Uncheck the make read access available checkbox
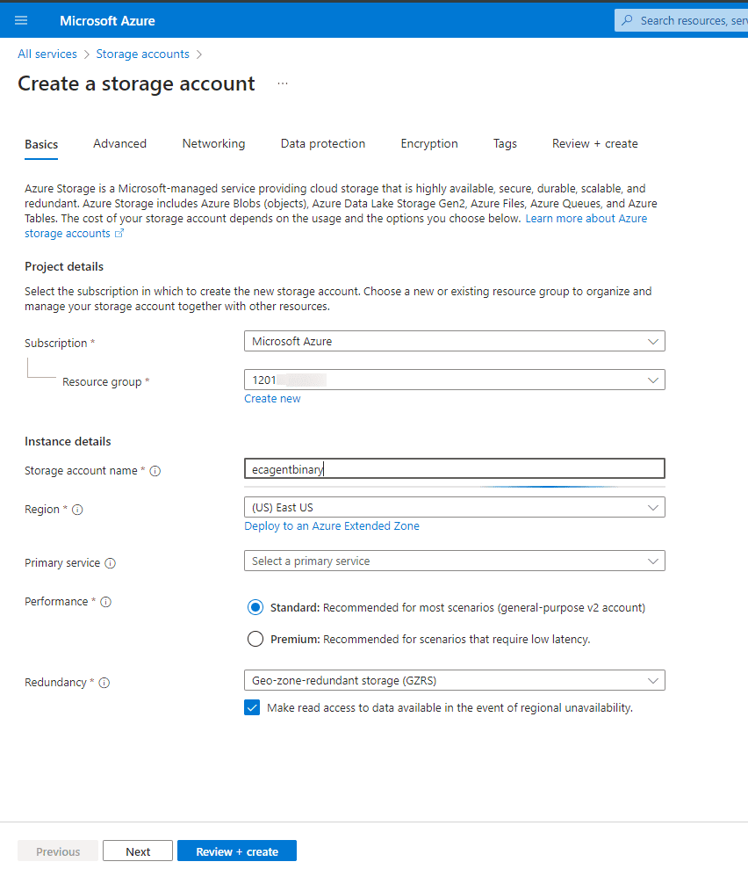 253,707
